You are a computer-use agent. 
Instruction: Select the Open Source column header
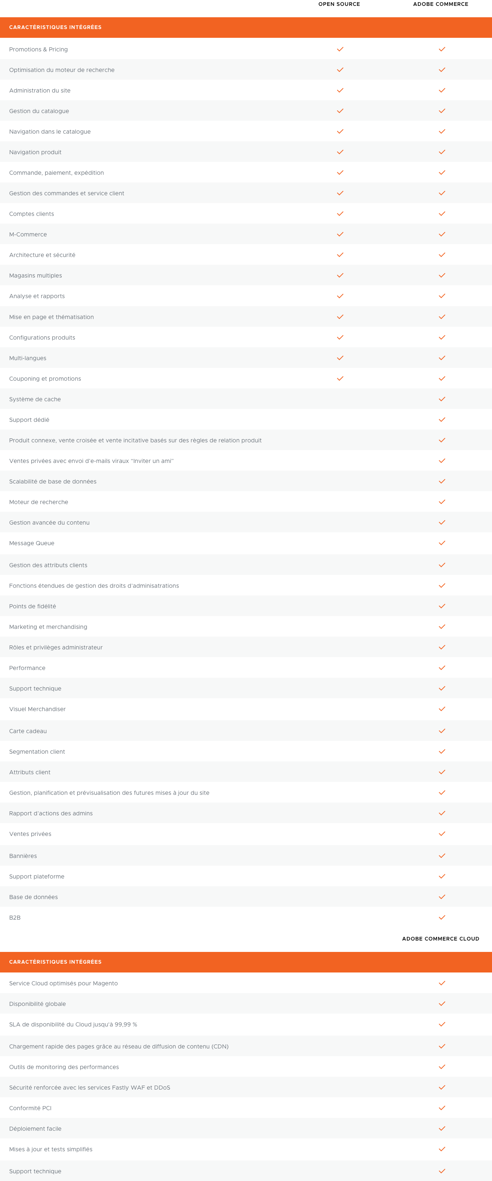(x=339, y=4)
